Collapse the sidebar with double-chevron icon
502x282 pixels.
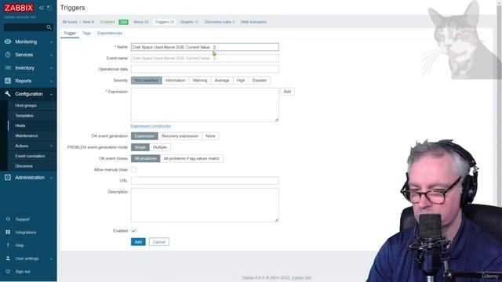42,8
